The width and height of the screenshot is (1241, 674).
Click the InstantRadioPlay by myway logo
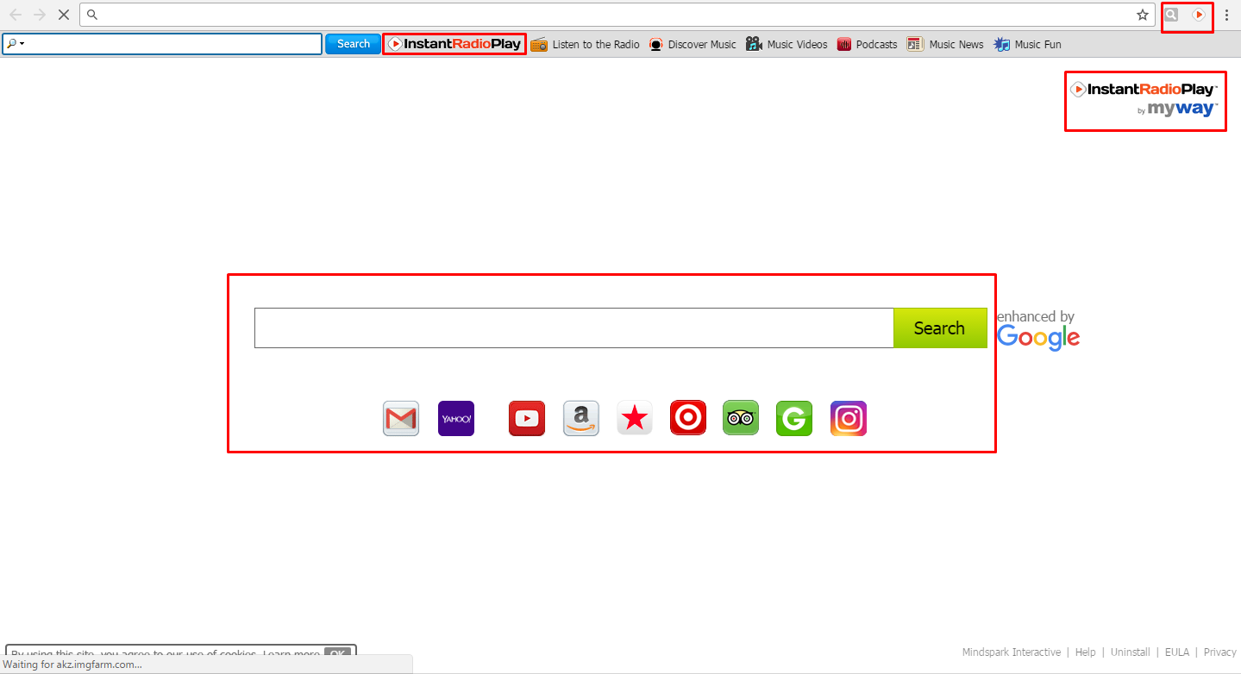[1144, 99]
